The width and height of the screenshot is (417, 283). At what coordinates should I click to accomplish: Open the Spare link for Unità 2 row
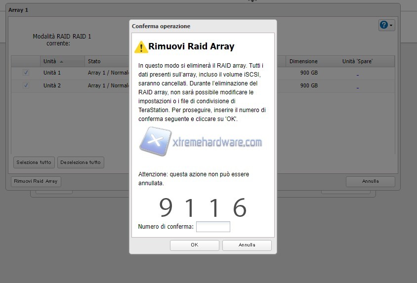(x=357, y=87)
